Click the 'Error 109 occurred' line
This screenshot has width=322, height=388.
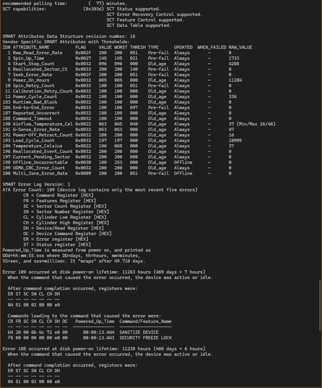pyautogui.click(x=104, y=272)
